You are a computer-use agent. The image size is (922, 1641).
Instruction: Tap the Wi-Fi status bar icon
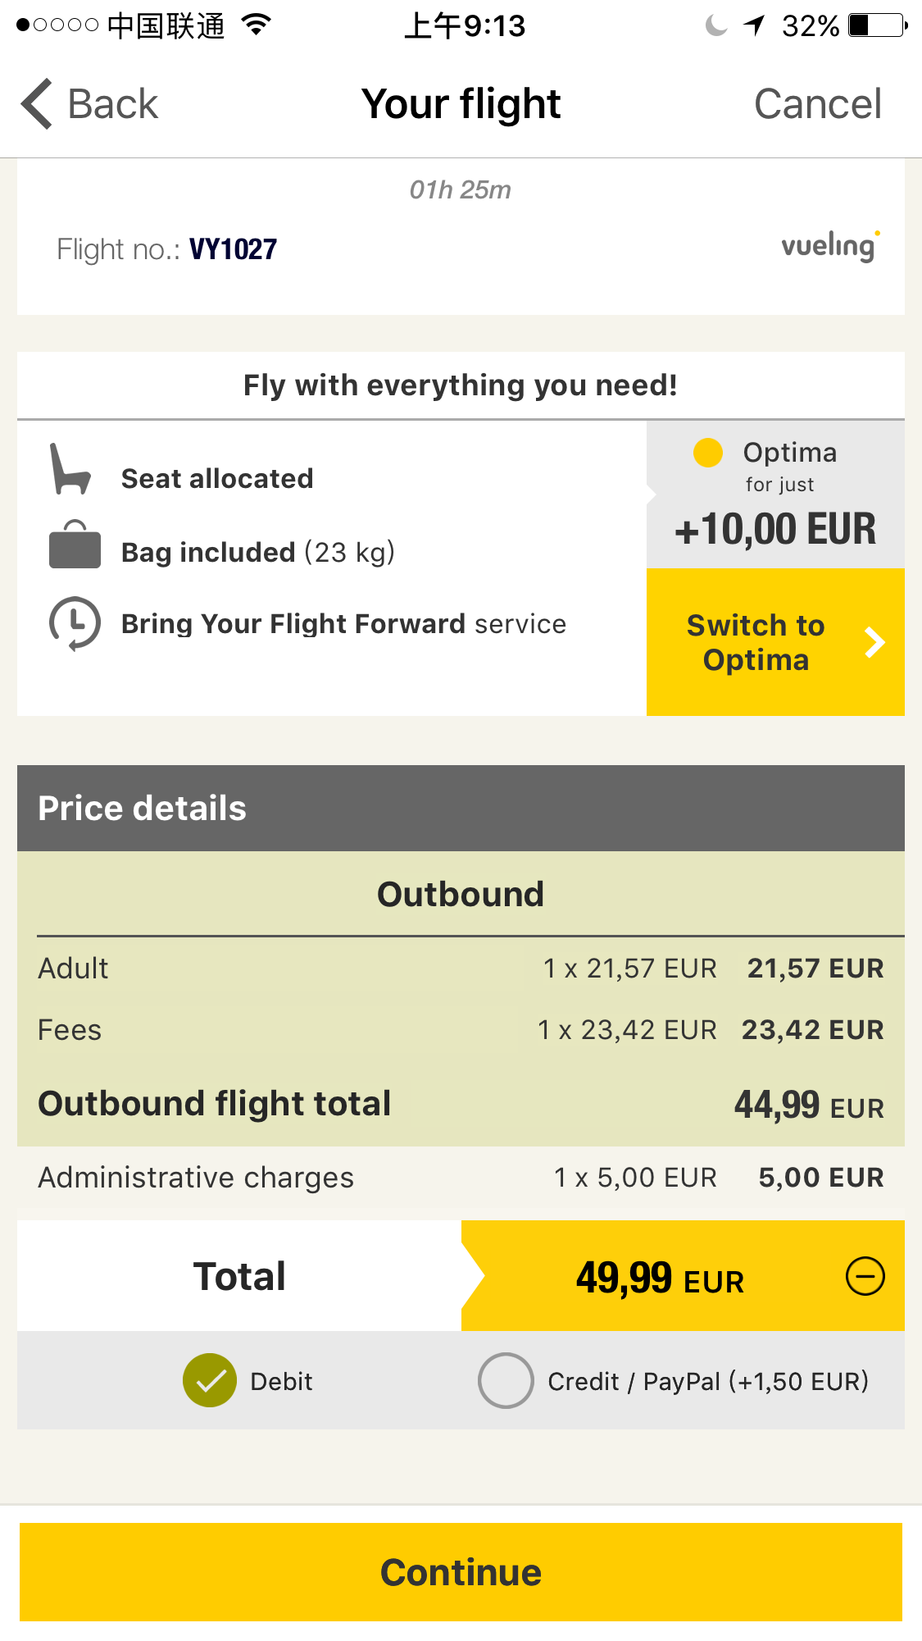[257, 25]
